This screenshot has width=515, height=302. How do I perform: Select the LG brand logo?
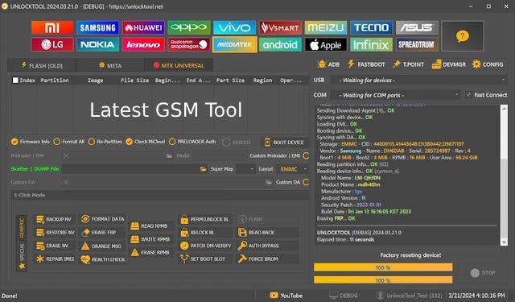coord(52,44)
